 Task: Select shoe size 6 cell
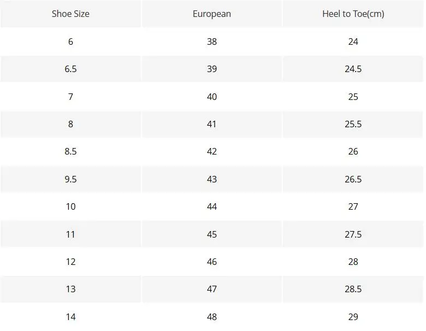coord(70,42)
